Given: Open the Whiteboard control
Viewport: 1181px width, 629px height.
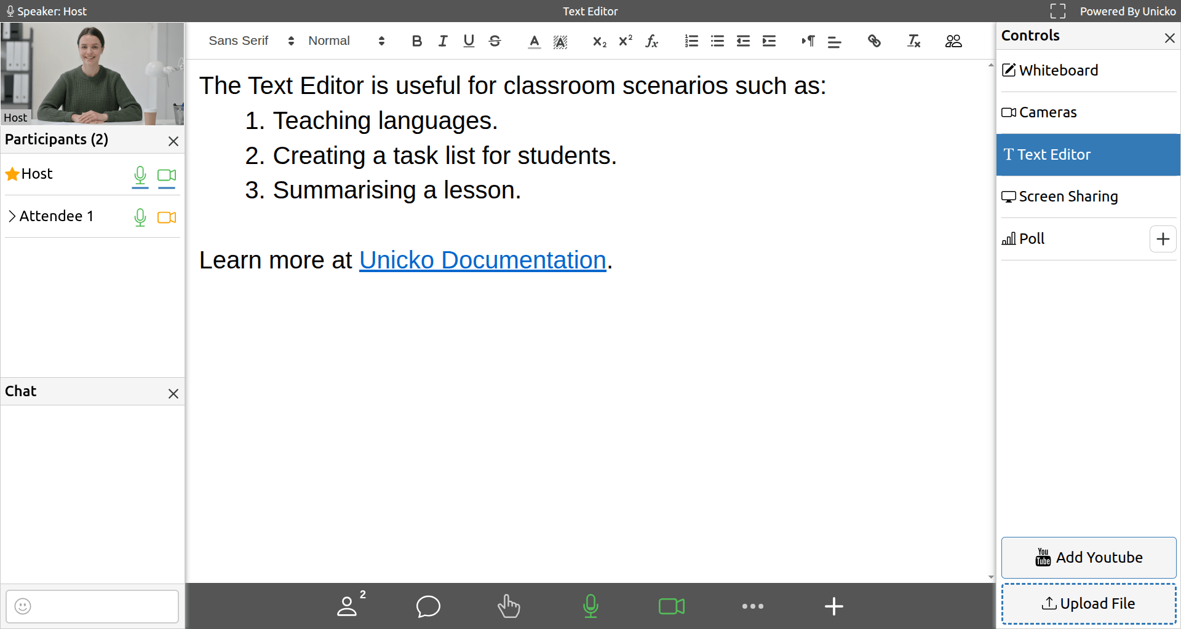Looking at the screenshot, I should click(x=1088, y=71).
